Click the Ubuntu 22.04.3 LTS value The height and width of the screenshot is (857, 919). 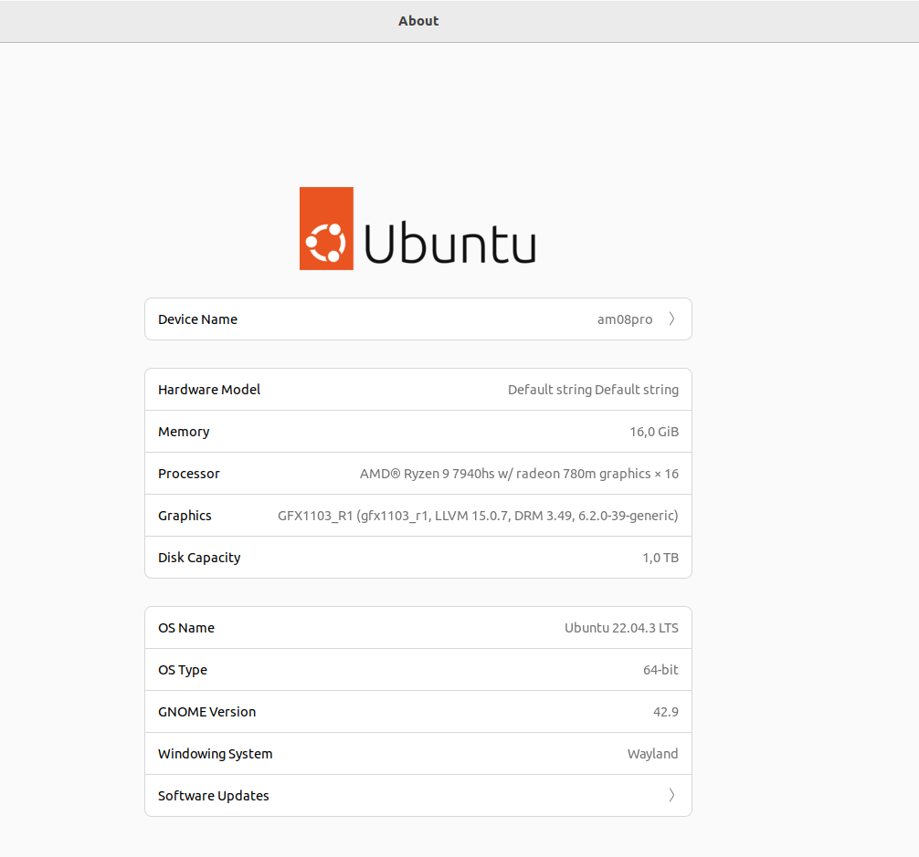621,628
